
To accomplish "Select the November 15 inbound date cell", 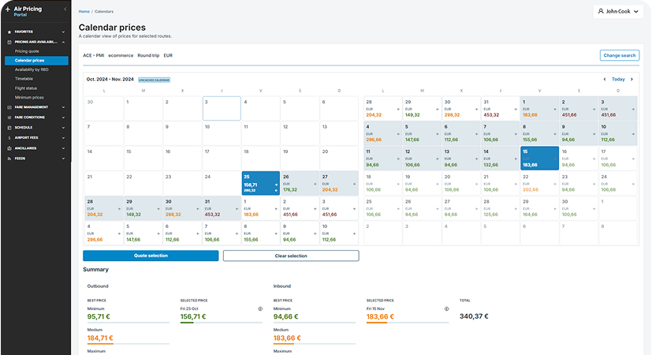I will tap(539, 159).
